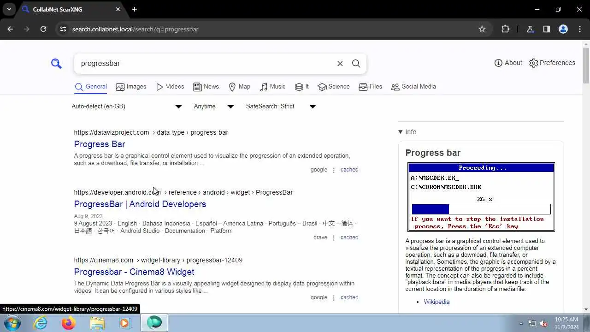Click the scrollbar down arrow
The width and height of the screenshot is (590, 332).
586,309
